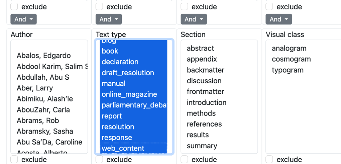Open the And dropdown above Text type
This screenshot has height=164, width=341.
click(x=108, y=19)
